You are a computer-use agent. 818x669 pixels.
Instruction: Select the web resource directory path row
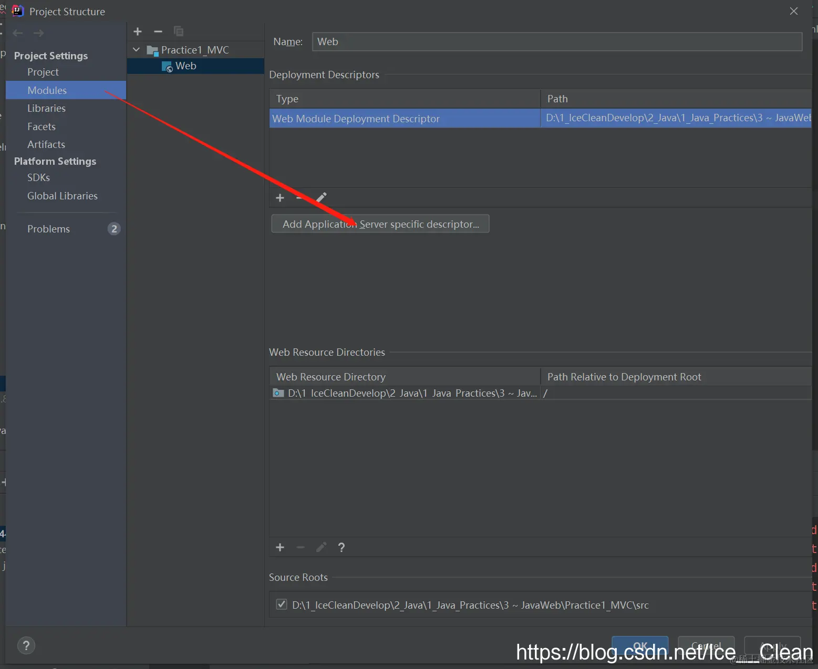coord(541,393)
